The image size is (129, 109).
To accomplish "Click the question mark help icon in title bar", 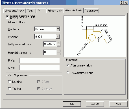I will click(121, 3).
